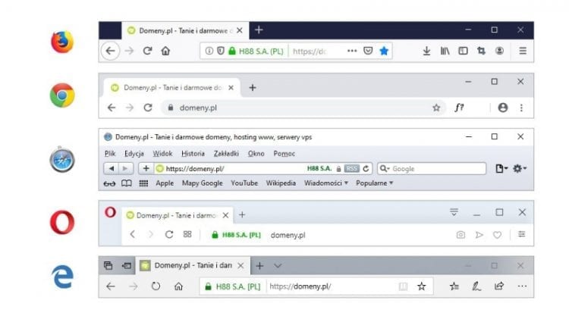Image resolution: width=569 pixels, height=319 pixels.
Task: Open Apple bookmark link in Safari
Action: point(165,183)
